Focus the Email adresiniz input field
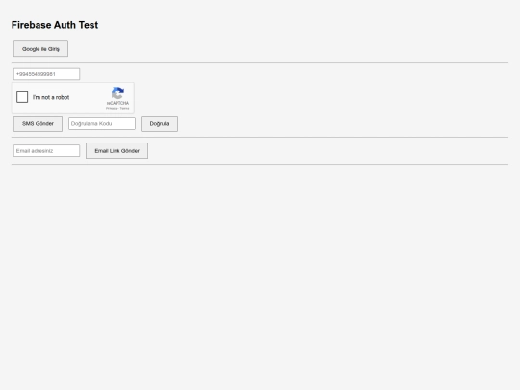Image resolution: width=520 pixels, height=390 pixels. [x=47, y=150]
